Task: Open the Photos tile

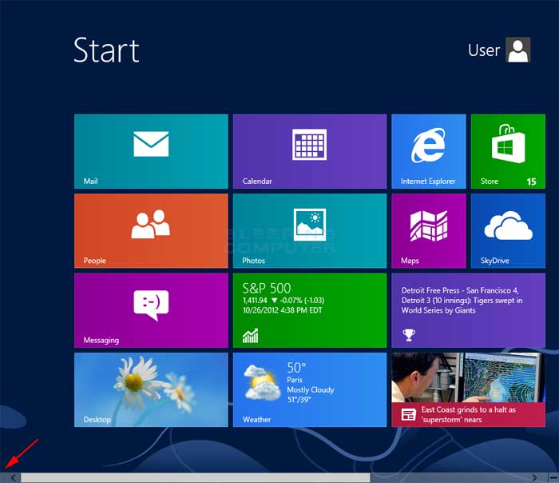Action: 310,231
